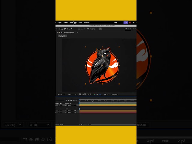The height and width of the screenshot is (144, 192).
Task: Open bottom layer's parent None dropdown
Action: [x=72, y=113]
